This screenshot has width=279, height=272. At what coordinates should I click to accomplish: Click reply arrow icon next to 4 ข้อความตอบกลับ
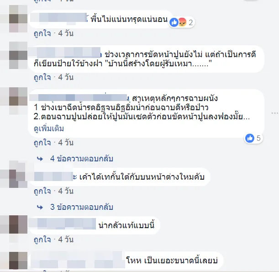click(40, 159)
